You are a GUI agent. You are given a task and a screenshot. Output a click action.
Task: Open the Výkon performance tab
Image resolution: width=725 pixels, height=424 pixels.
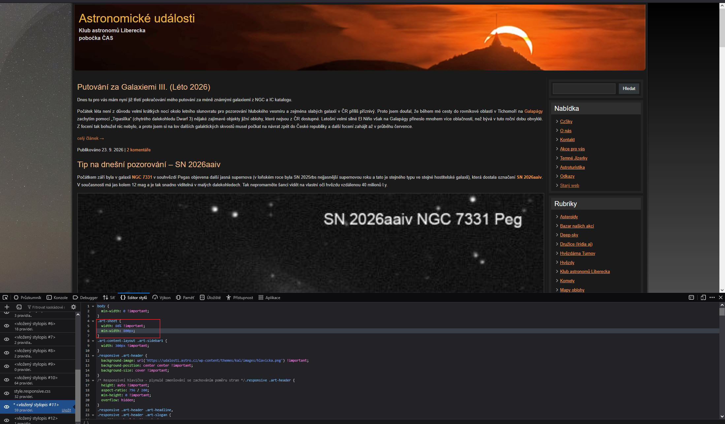161,297
